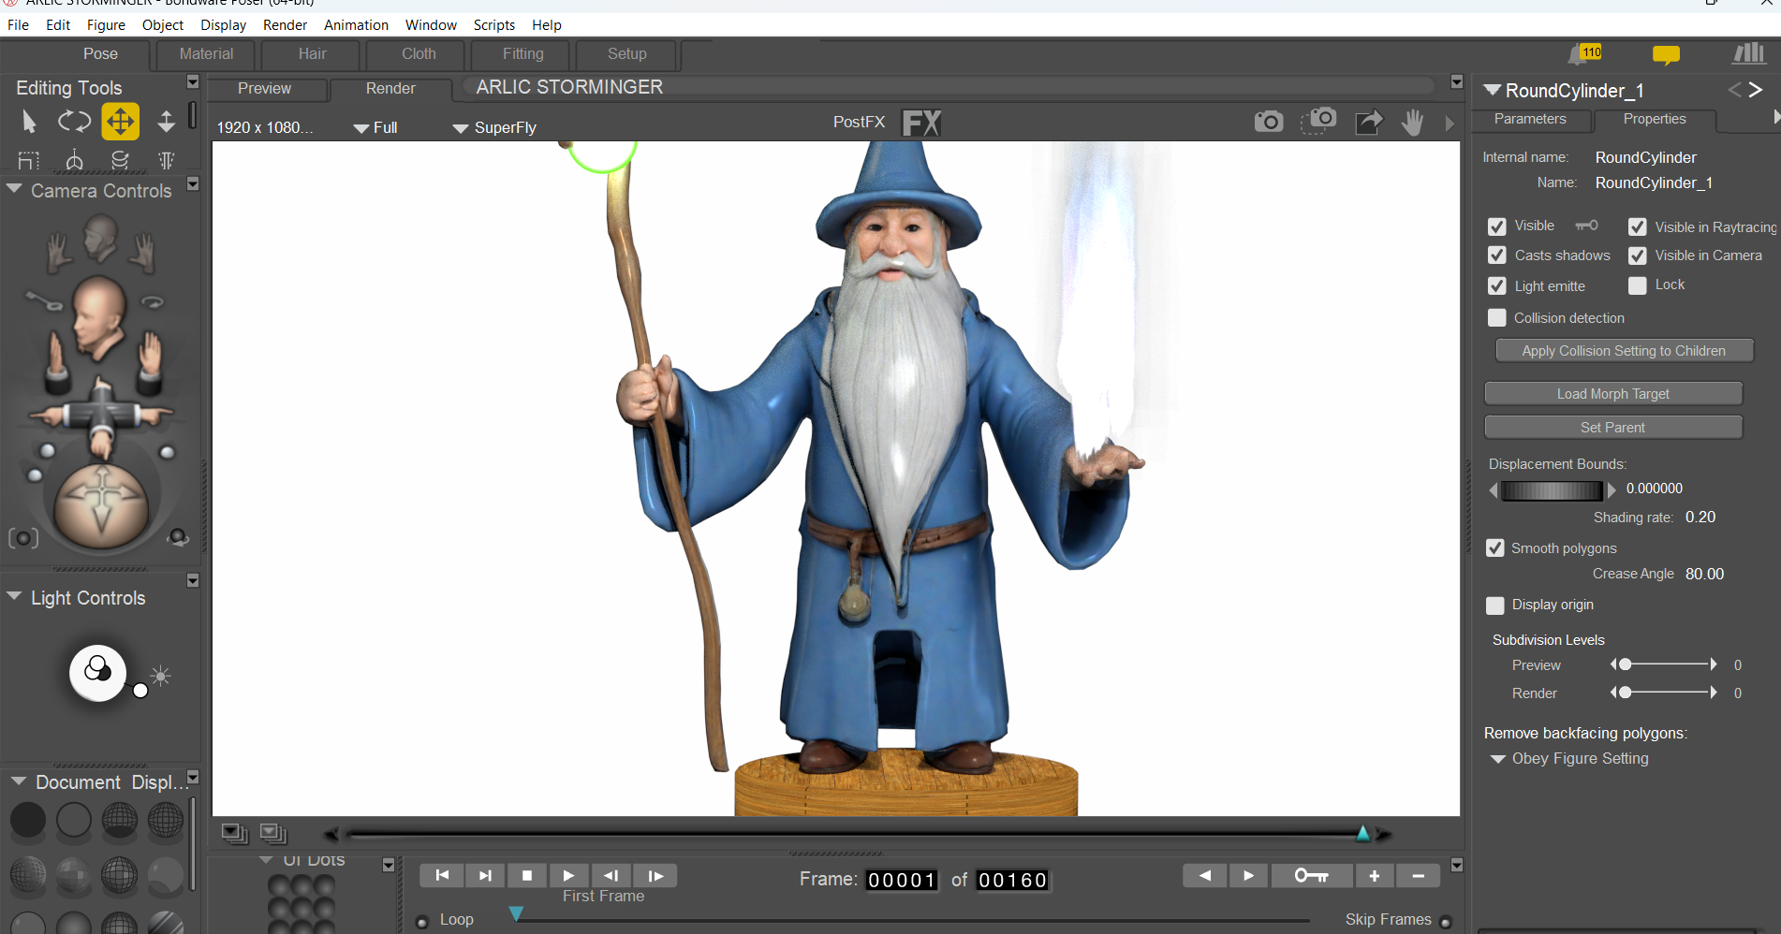
Task: Open the UI Dots panel dropdown
Action: pyautogui.click(x=389, y=866)
